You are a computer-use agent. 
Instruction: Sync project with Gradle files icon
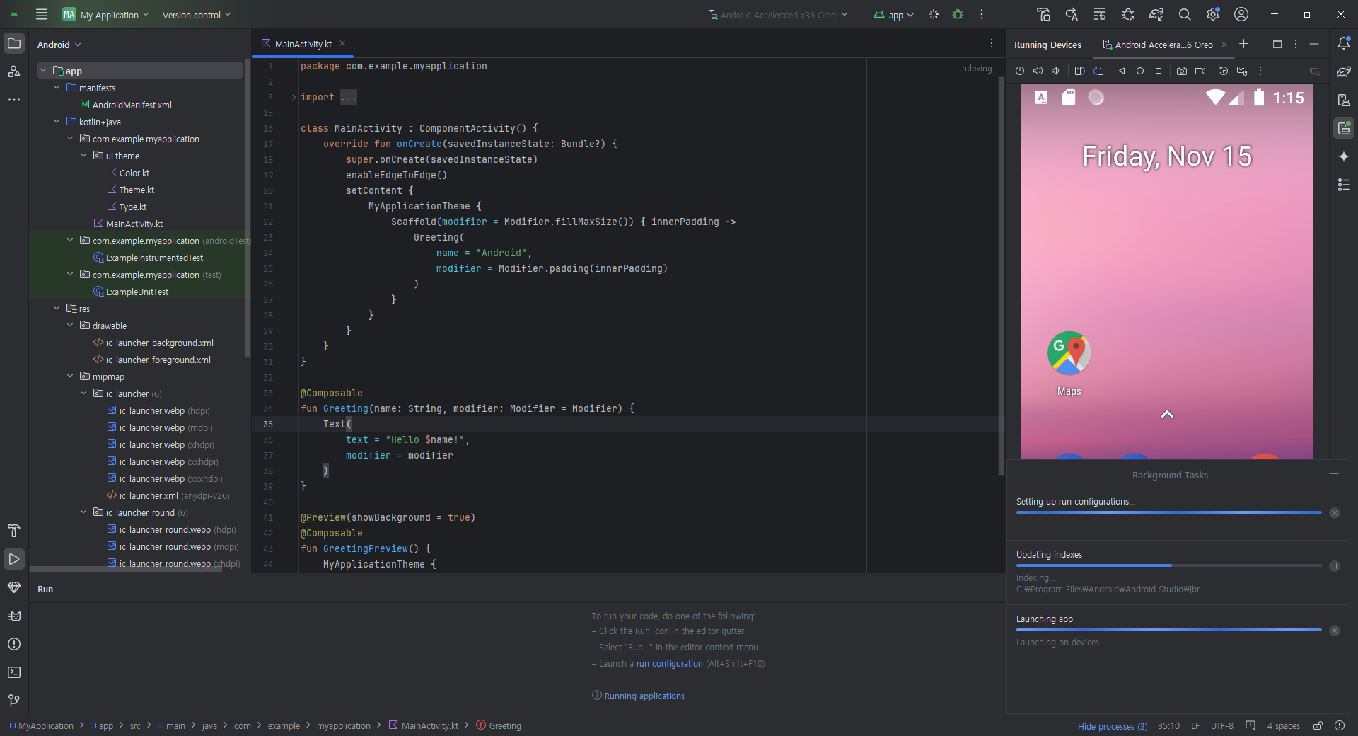[1156, 14]
